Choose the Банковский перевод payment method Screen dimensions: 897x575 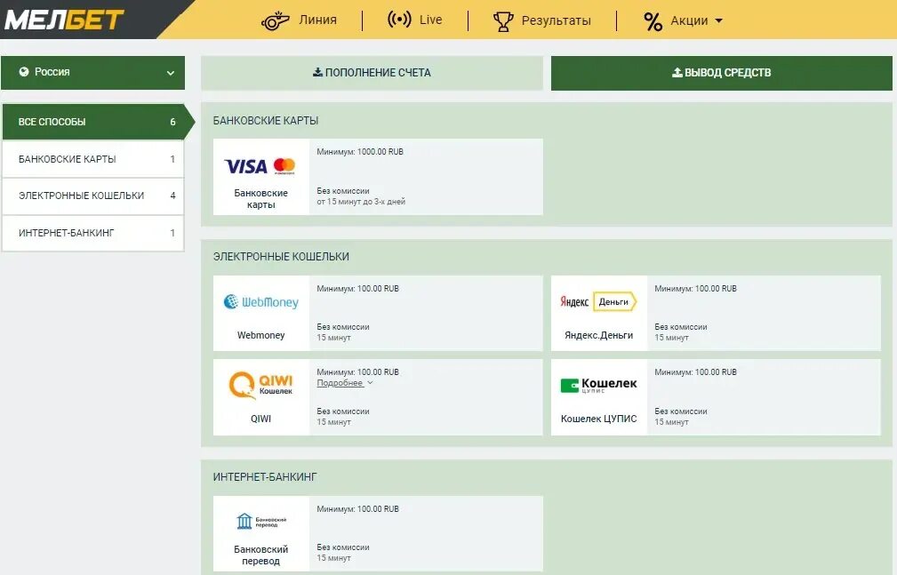click(x=378, y=533)
